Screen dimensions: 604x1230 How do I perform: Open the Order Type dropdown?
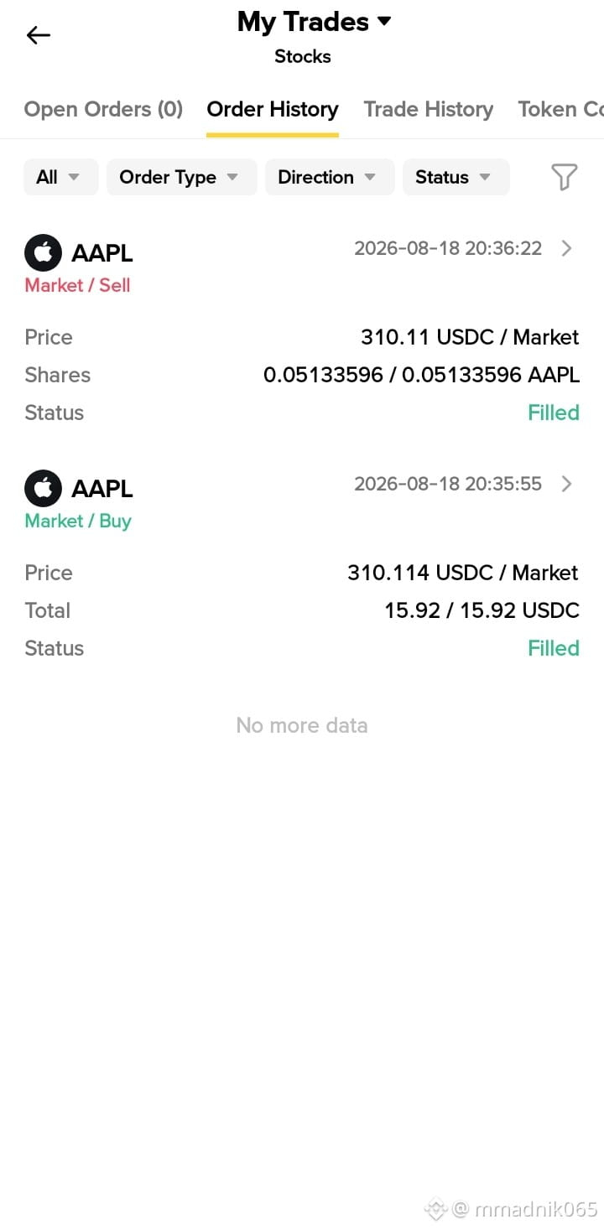pos(181,177)
